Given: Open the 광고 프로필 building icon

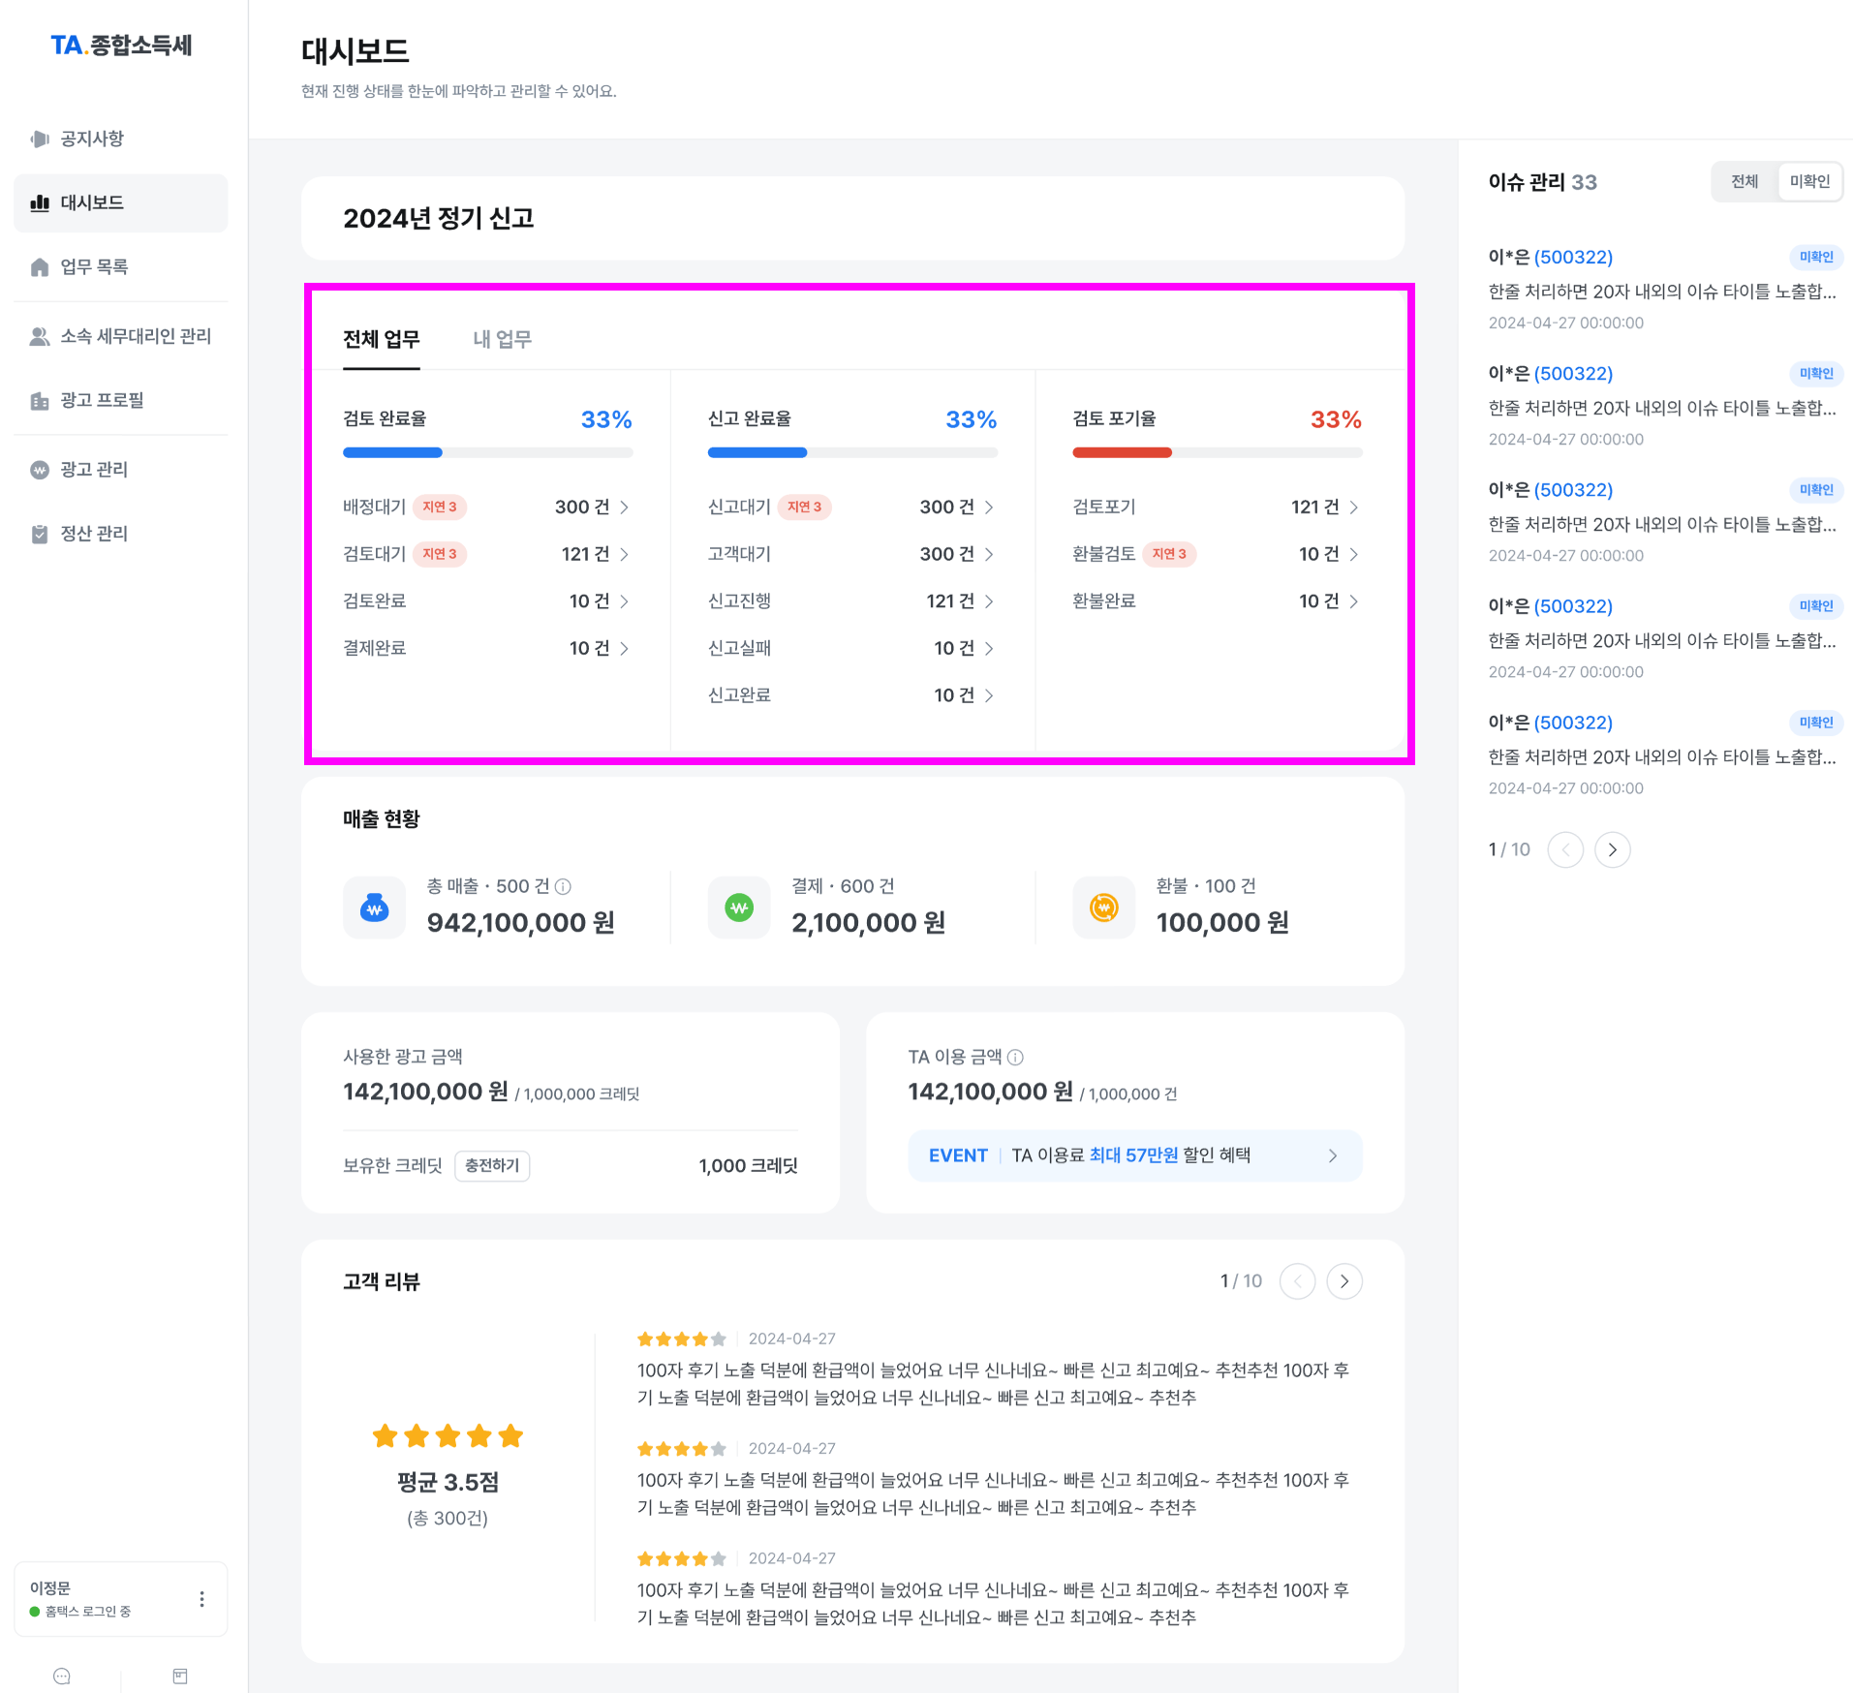Looking at the screenshot, I should click(40, 400).
